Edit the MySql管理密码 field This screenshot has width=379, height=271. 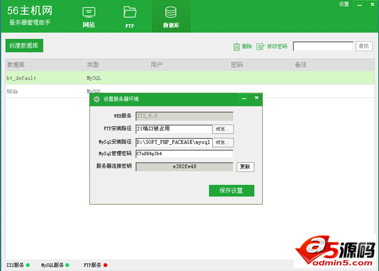184,154
